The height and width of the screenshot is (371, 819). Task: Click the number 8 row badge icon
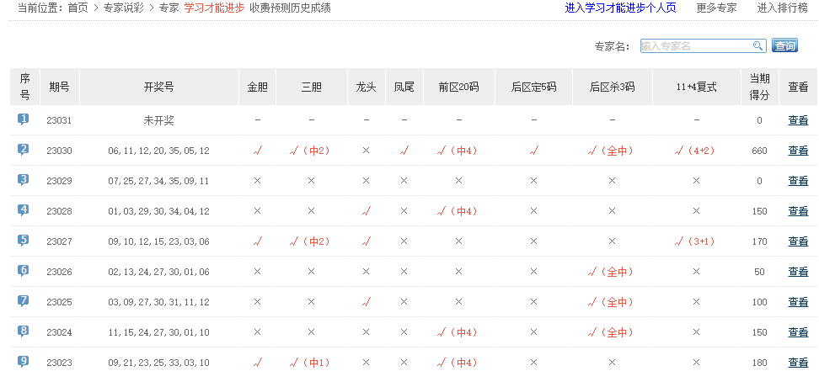[24, 331]
